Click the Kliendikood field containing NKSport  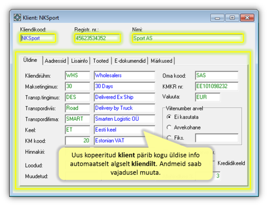[x=38, y=38]
